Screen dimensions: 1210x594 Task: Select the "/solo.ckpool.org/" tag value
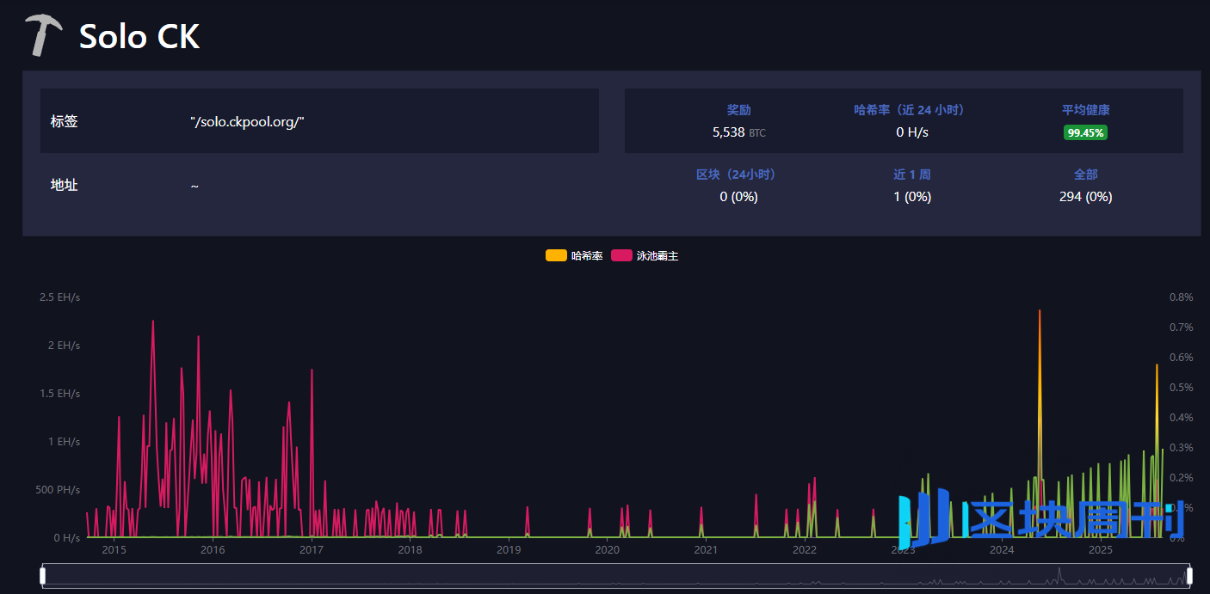[248, 121]
